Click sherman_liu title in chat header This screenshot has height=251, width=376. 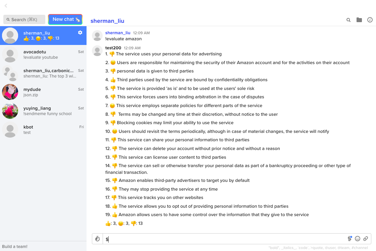click(107, 21)
